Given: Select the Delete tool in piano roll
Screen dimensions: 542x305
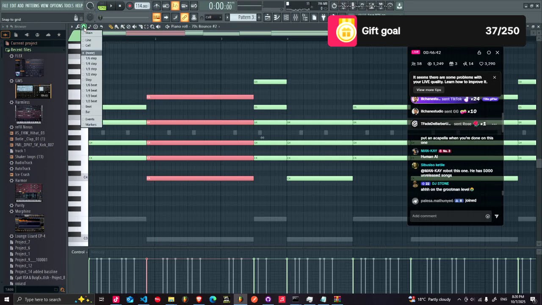Looking at the screenshot, I should [x=128, y=27].
